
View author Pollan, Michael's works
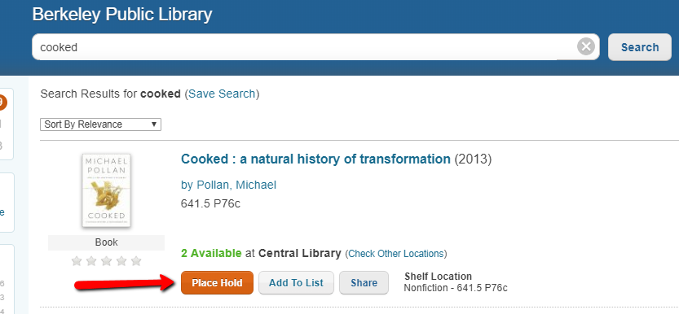pos(228,185)
